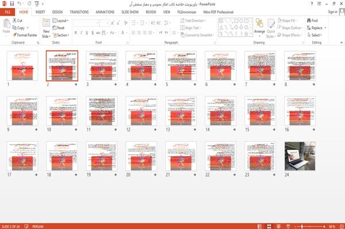Fit slides to window icon
The height and width of the screenshot is (229, 345).
click(x=342, y=226)
